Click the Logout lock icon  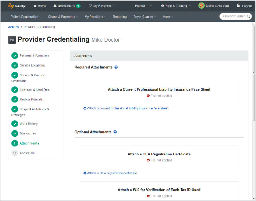coord(238,6)
